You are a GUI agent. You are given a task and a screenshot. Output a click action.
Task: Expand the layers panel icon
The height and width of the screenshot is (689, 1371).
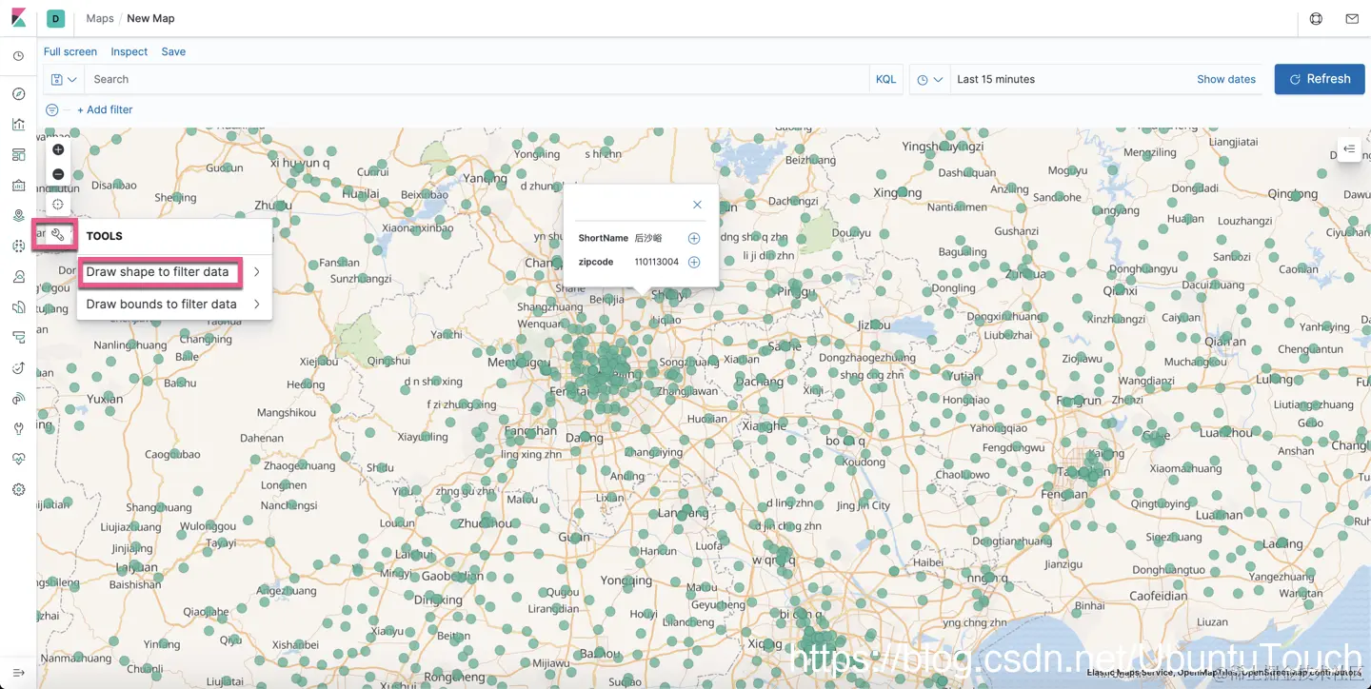point(1349,149)
